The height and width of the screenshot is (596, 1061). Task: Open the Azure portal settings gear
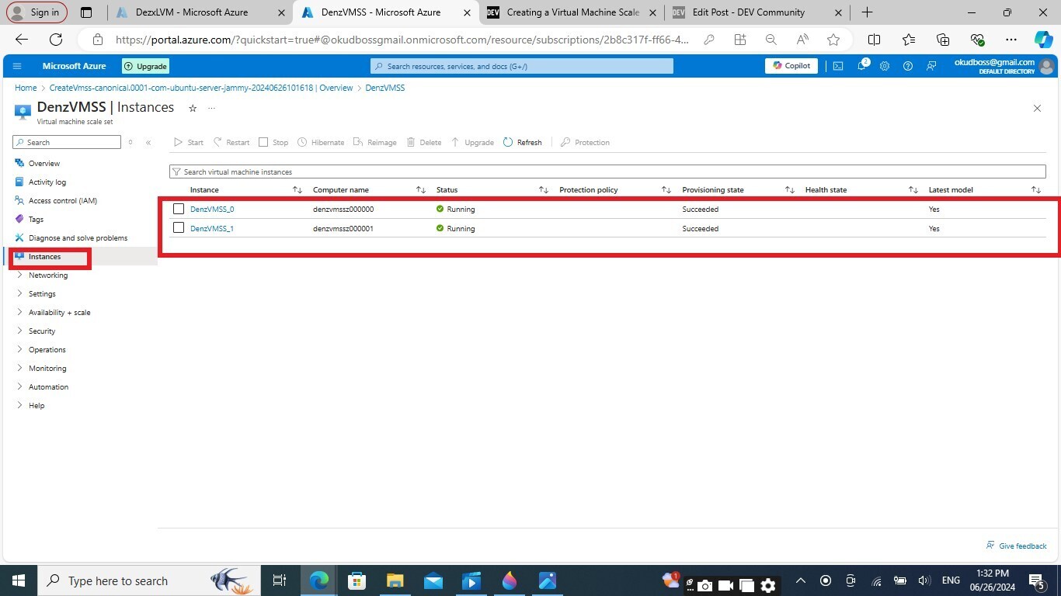885,66
